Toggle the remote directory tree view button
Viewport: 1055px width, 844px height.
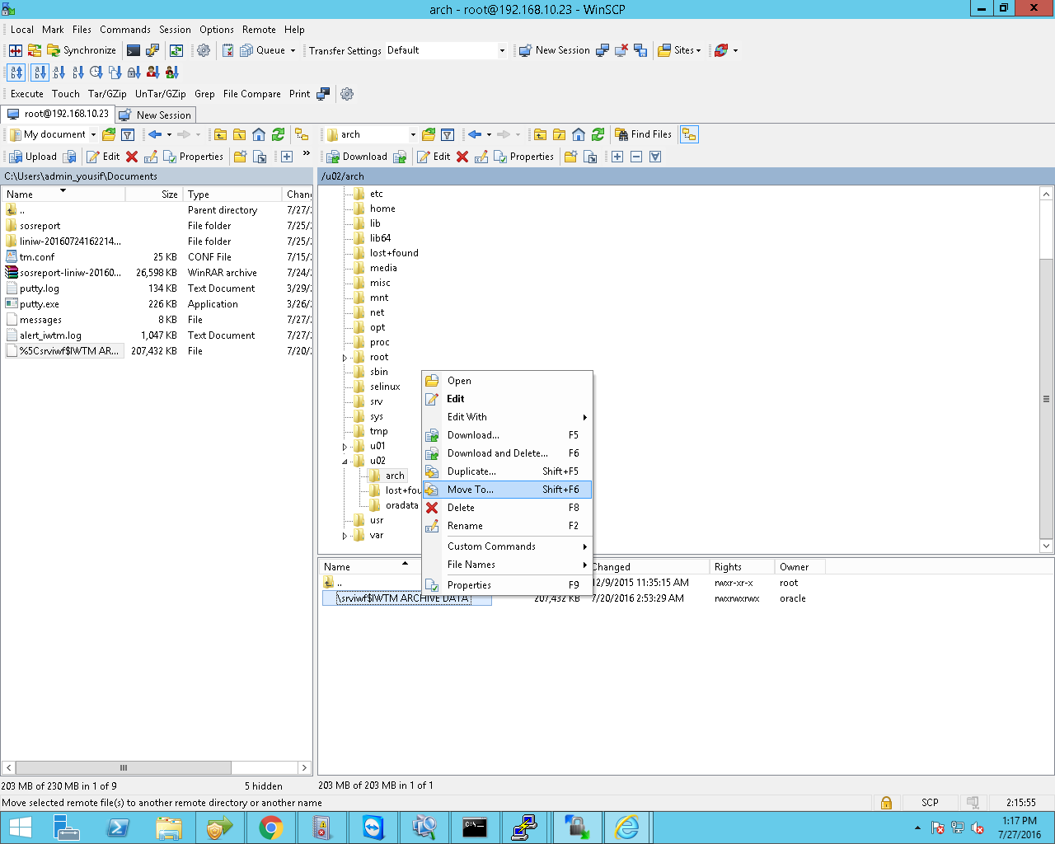click(689, 134)
